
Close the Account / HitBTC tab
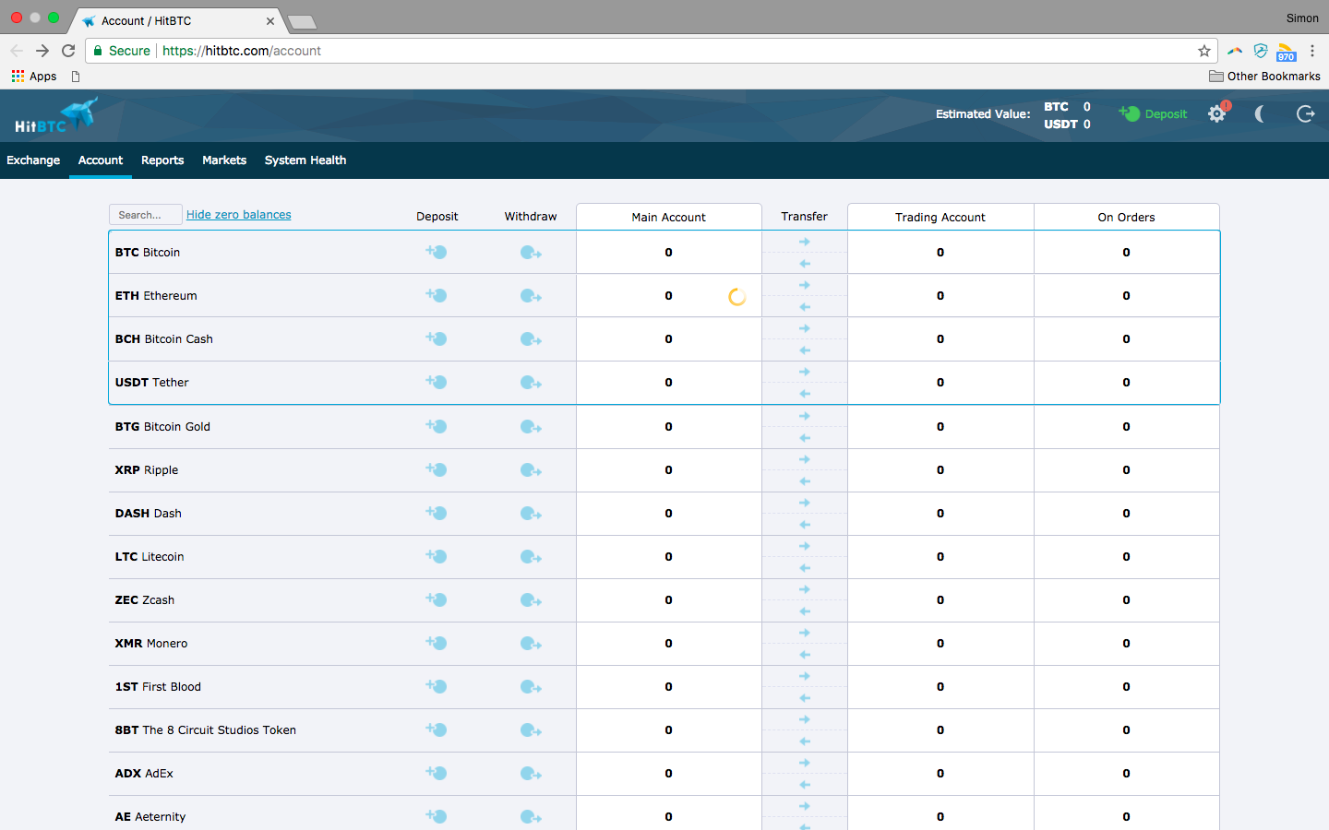tap(270, 20)
